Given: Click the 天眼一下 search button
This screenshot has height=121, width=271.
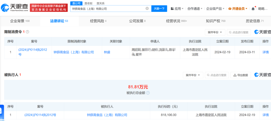Looking at the screenshot, I should click(x=159, y=9).
